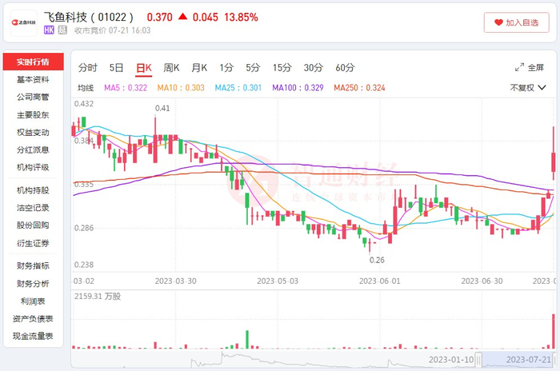560x371 pixels.
Task: Open 资产负债表 in sidebar
Action: pyautogui.click(x=33, y=319)
